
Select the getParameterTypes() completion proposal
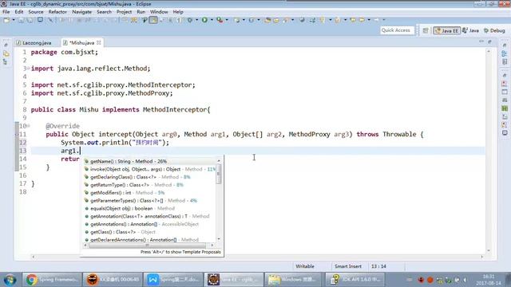[149, 200]
